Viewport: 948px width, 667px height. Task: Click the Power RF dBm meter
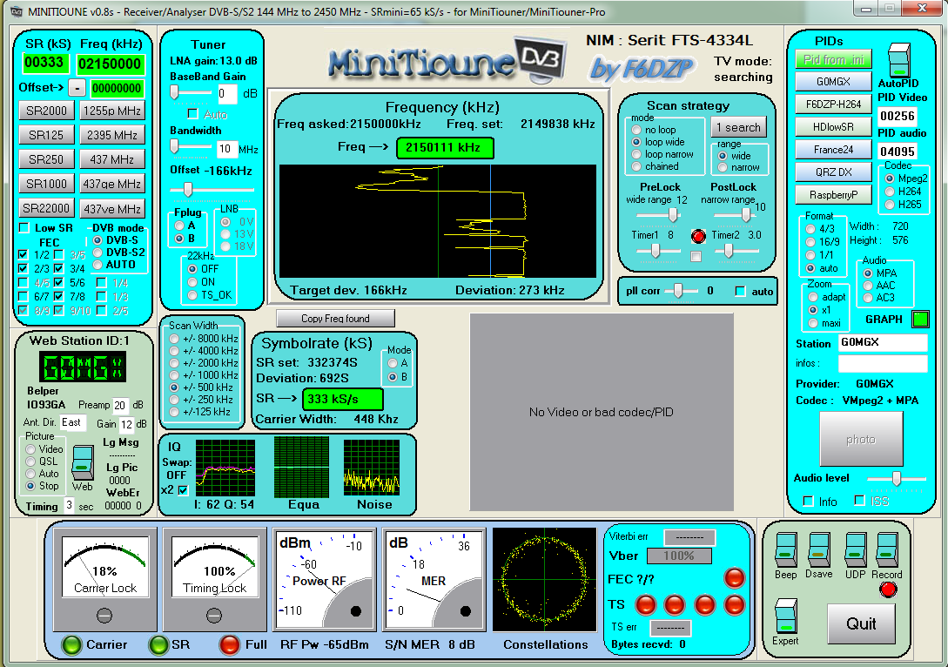point(325,579)
